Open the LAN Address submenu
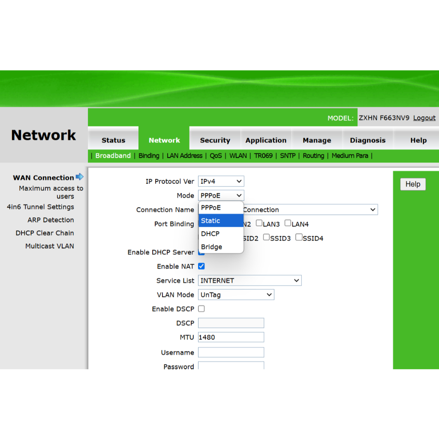This screenshot has height=439, width=439. click(184, 156)
